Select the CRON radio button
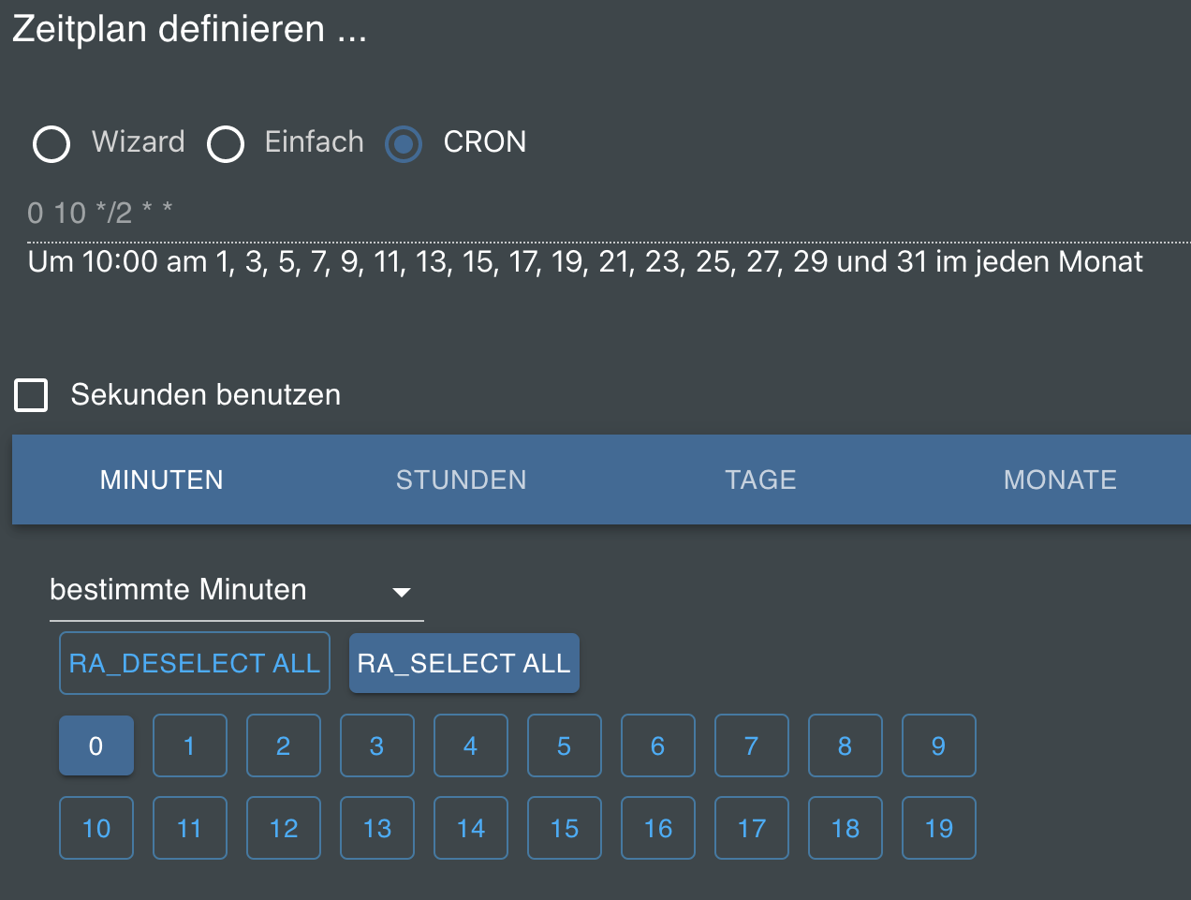1191x900 pixels. [404, 144]
